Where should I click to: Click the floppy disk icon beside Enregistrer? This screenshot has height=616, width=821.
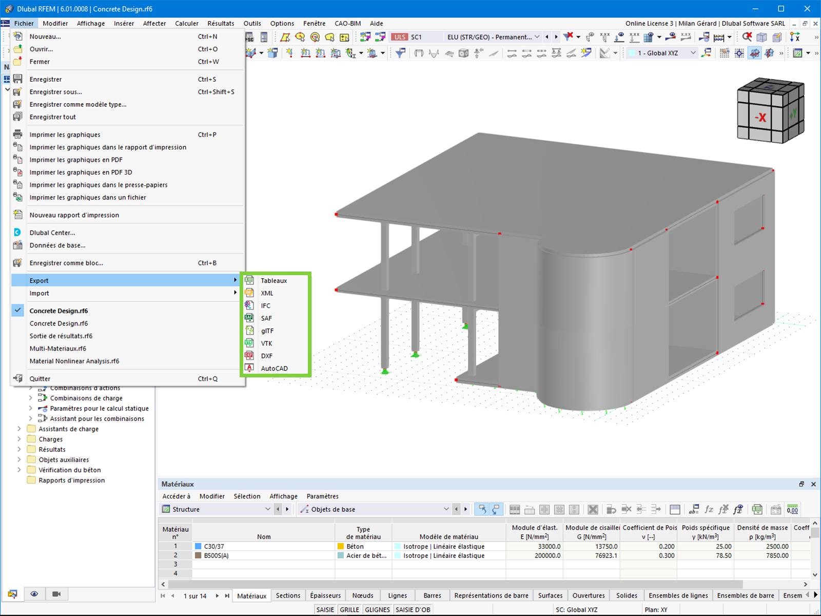pyautogui.click(x=17, y=79)
